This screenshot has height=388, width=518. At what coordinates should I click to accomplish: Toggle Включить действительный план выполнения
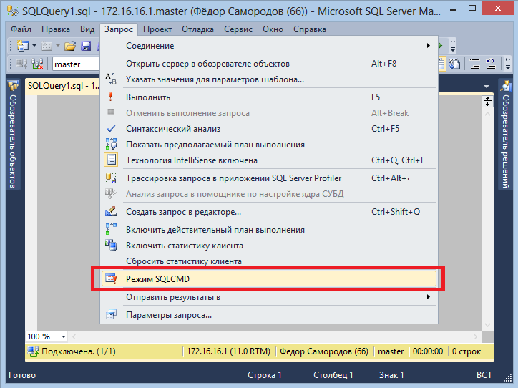(x=269, y=230)
